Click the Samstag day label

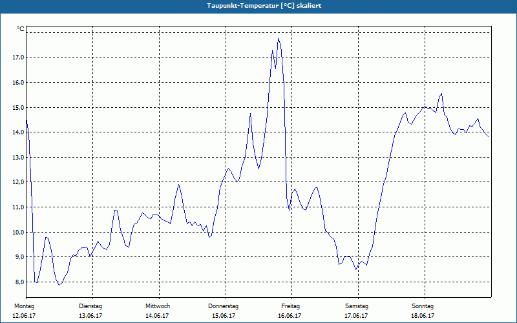tap(357, 306)
